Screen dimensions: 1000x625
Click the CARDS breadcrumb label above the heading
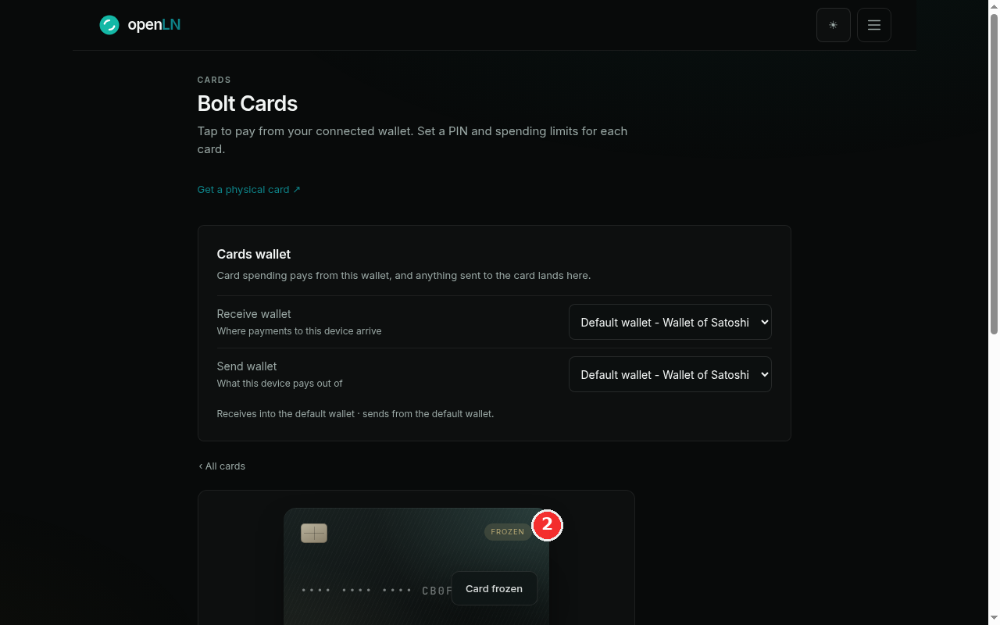point(214,80)
